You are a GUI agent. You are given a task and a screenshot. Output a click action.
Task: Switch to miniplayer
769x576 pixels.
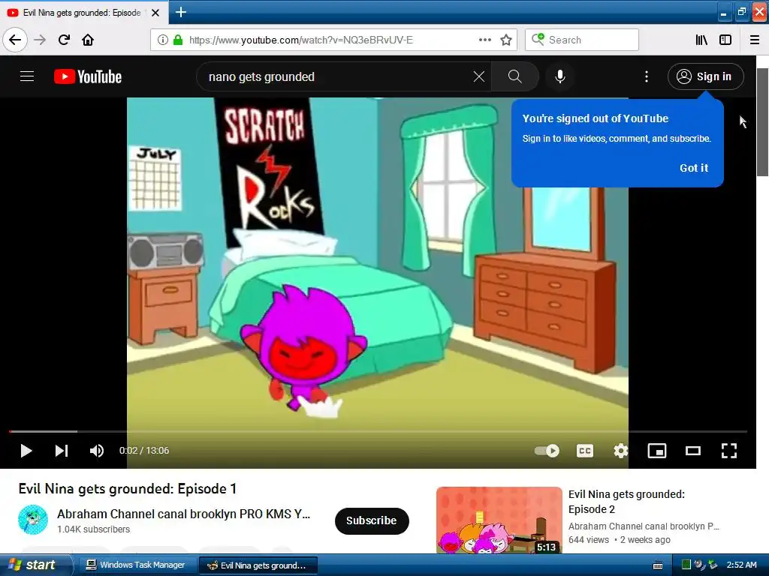[x=656, y=451]
